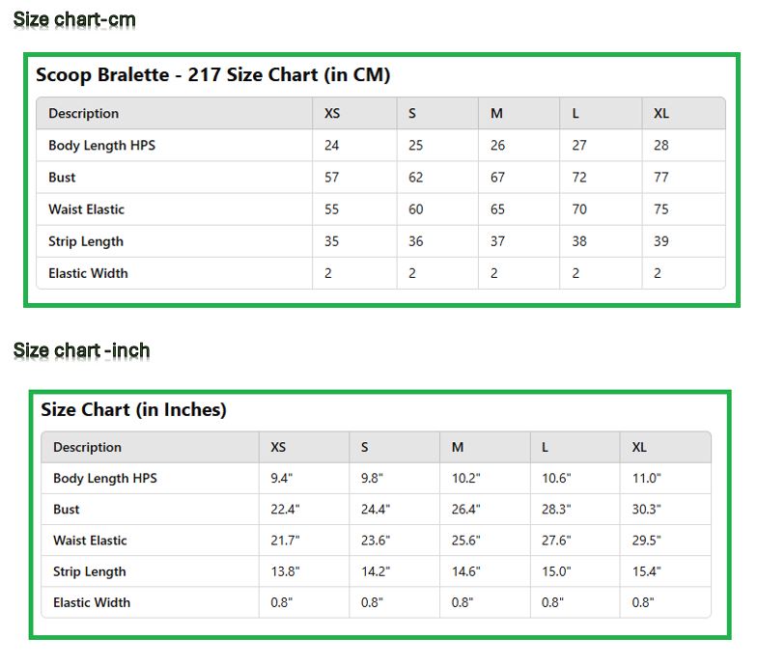
Task: Select the 22.4" Bust cell
Action: coord(285,510)
